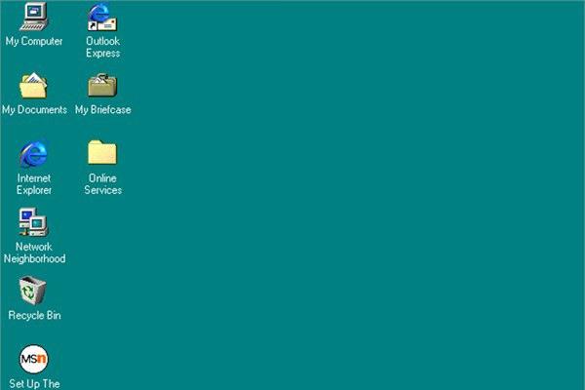Select the Online Services folder icon
585x390 pixels.
[x=102, y=152]
